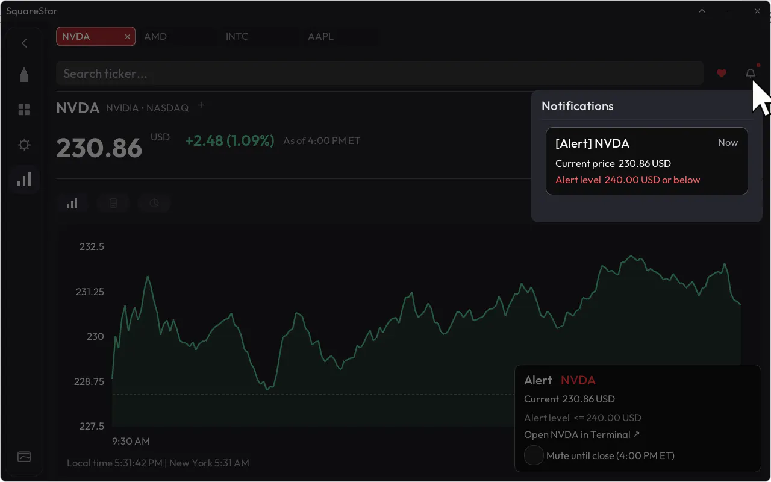The height and width of the screenshot is (482, 771).
Task: Switch to the database data view button
Action: [113, 203]
